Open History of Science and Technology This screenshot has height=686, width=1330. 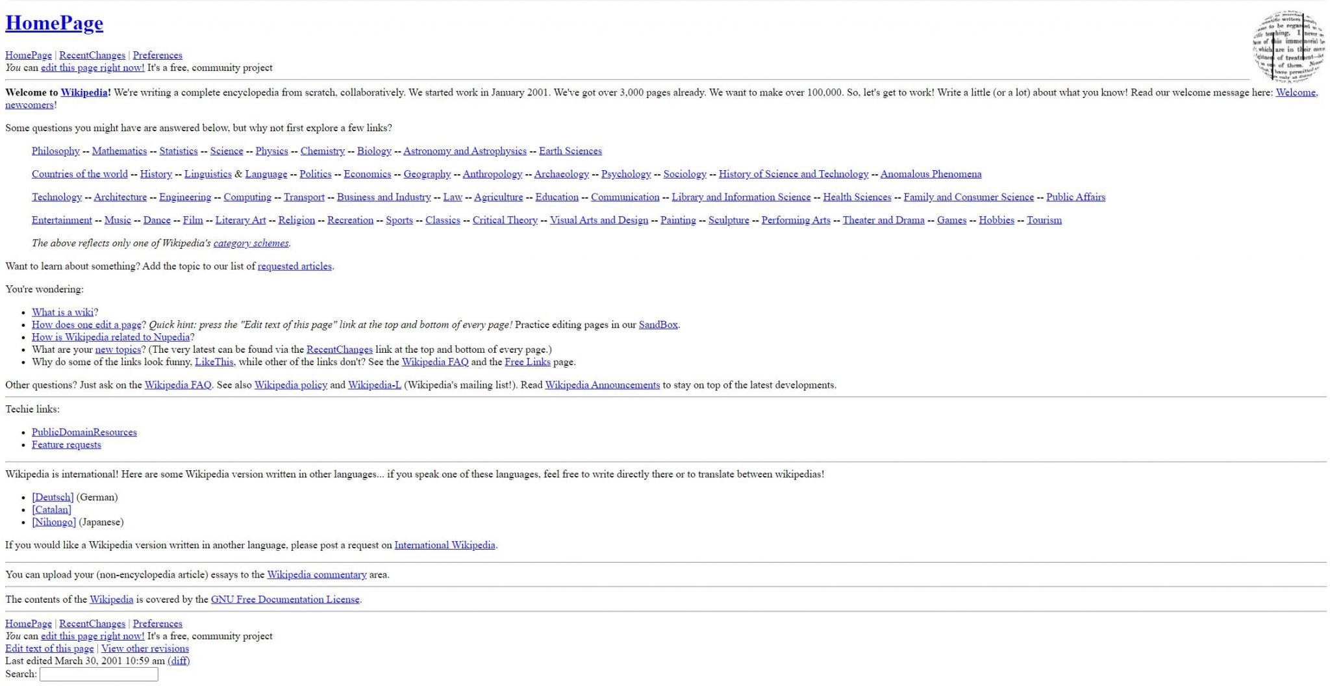coord(794,174)
